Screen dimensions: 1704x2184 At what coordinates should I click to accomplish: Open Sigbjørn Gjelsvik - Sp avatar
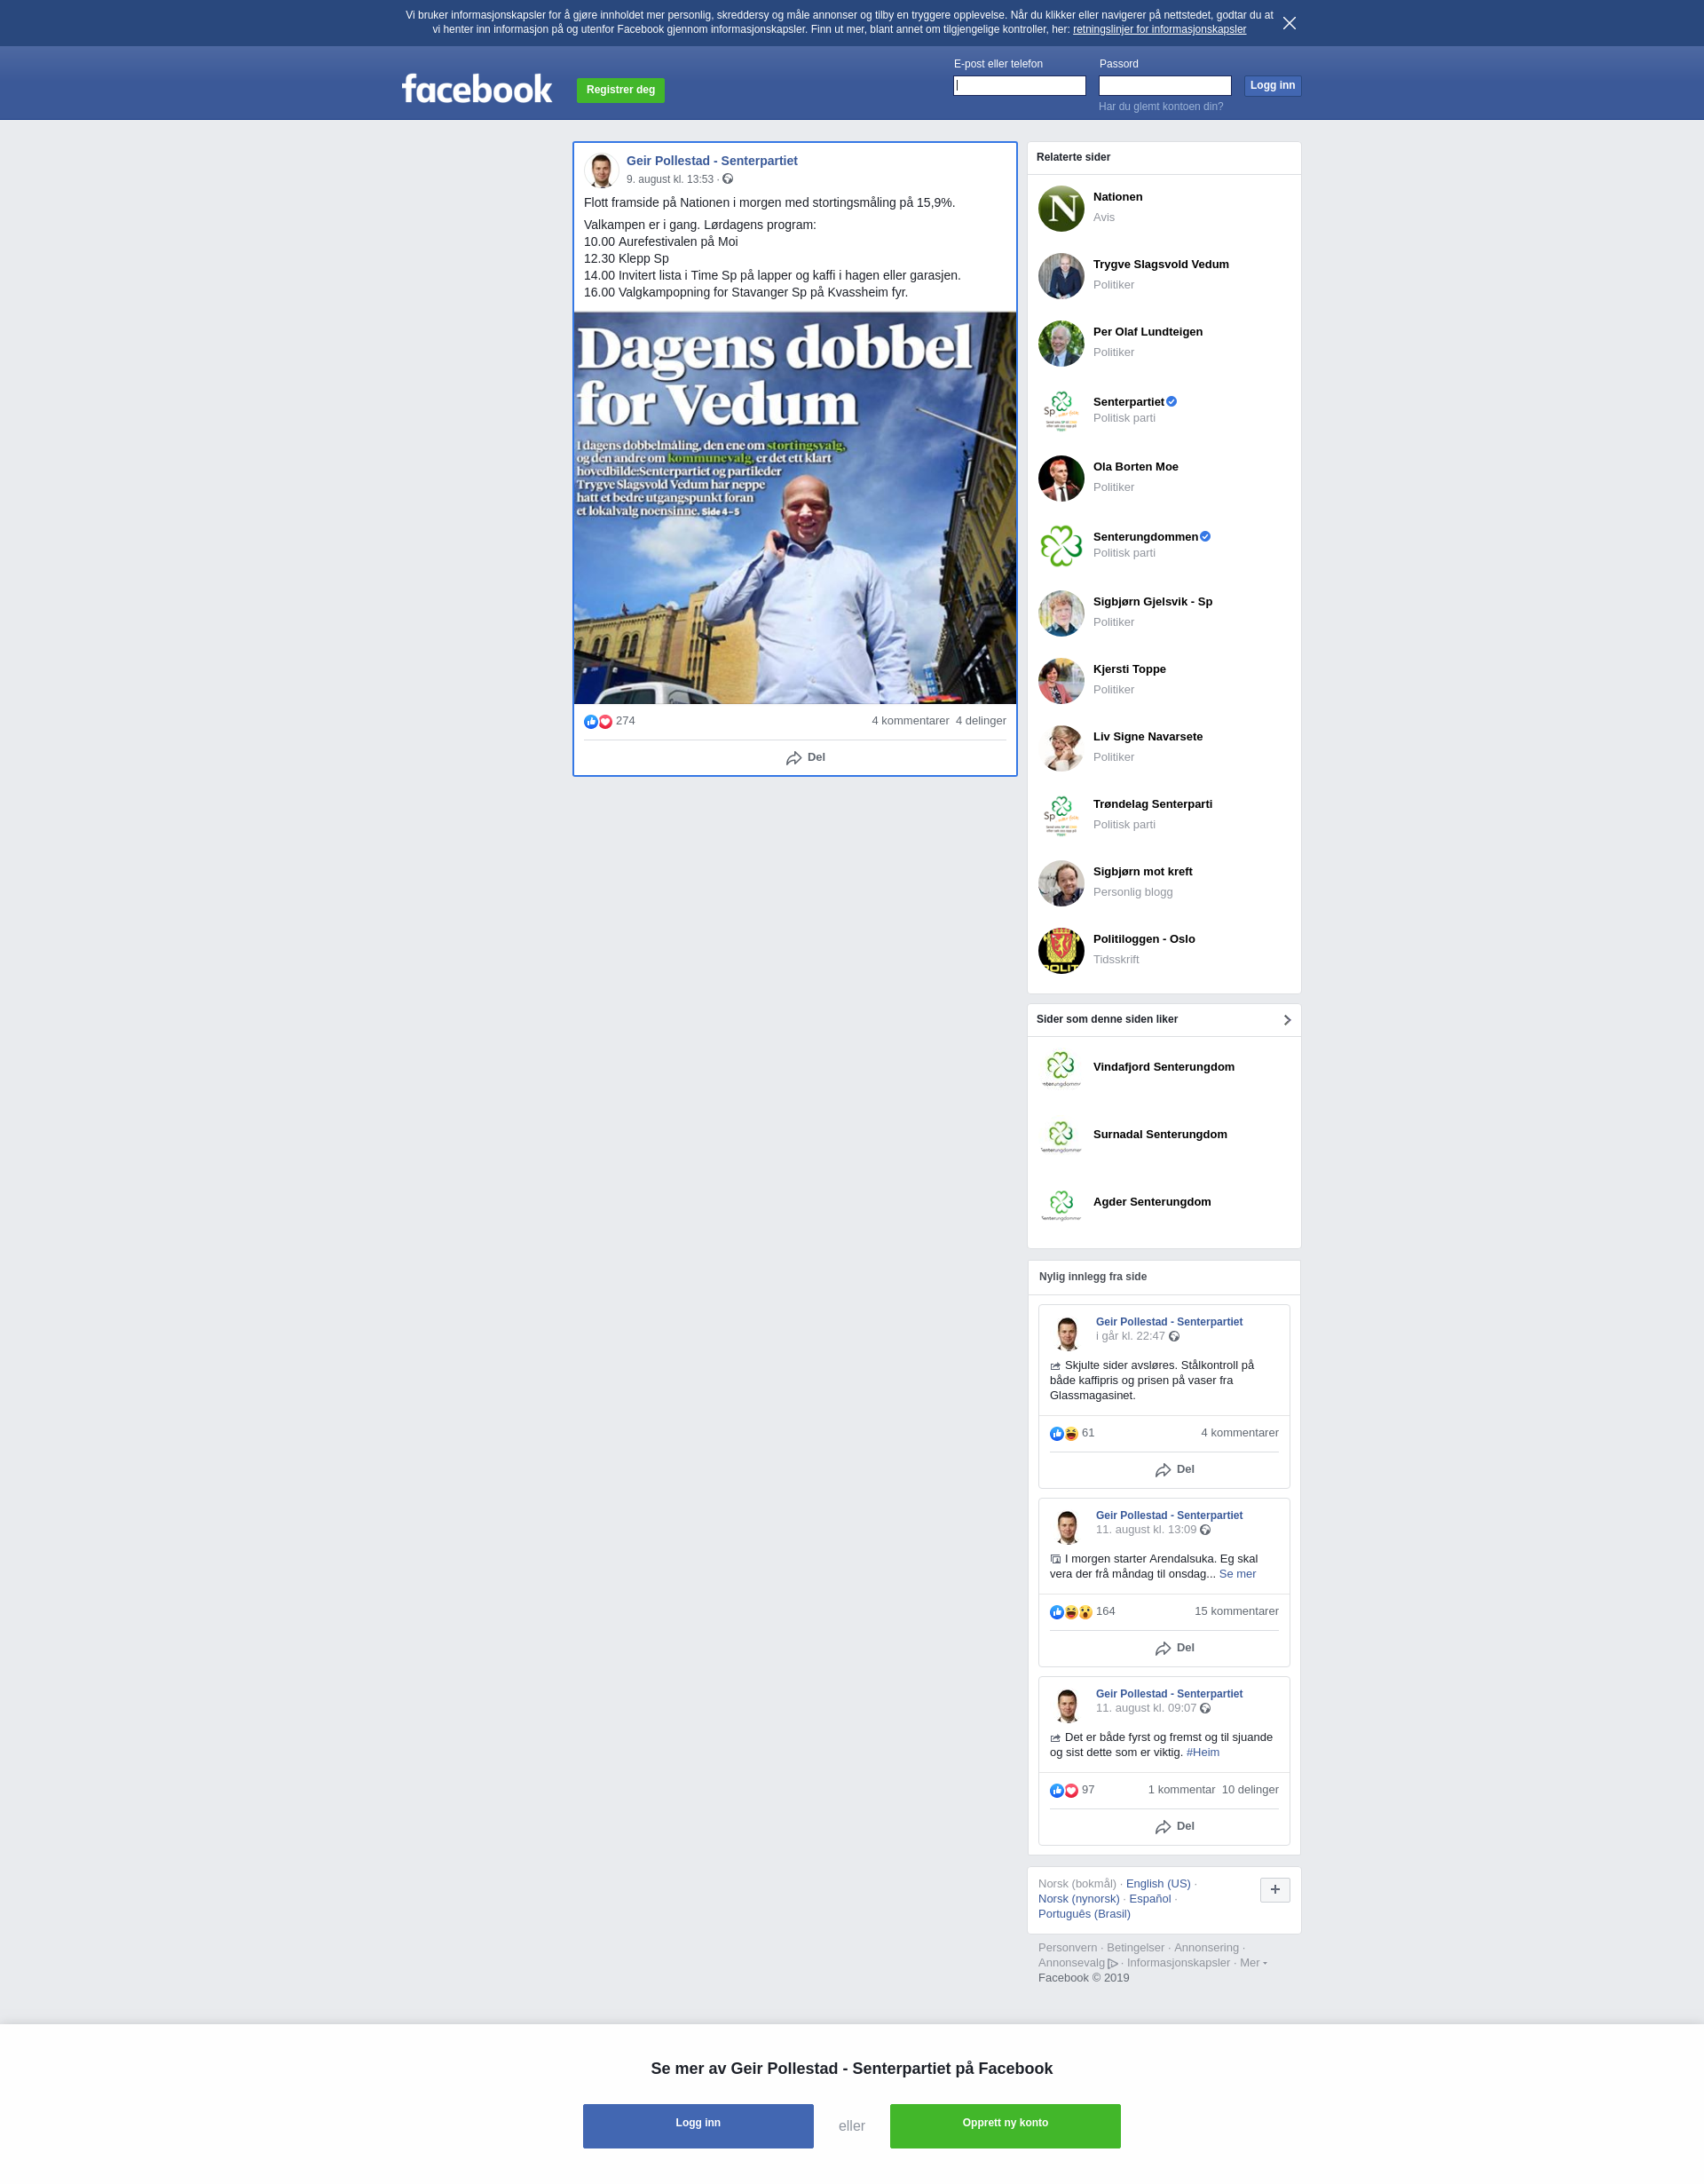point(1061,613)
